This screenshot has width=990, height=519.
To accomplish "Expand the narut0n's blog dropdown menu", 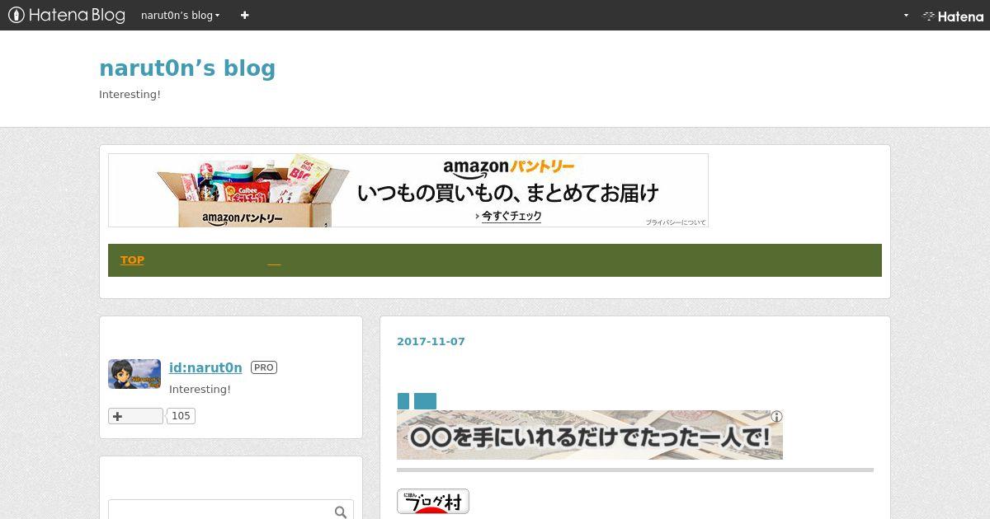I will click(180, 15).
